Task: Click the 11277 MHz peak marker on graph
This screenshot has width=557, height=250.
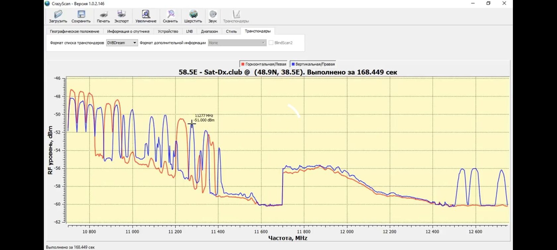Action: pos(192,123)
